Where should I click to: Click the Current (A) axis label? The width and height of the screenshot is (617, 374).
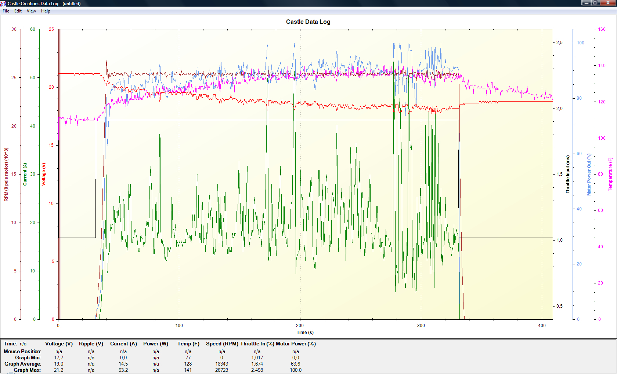click(x=25, y=175)
